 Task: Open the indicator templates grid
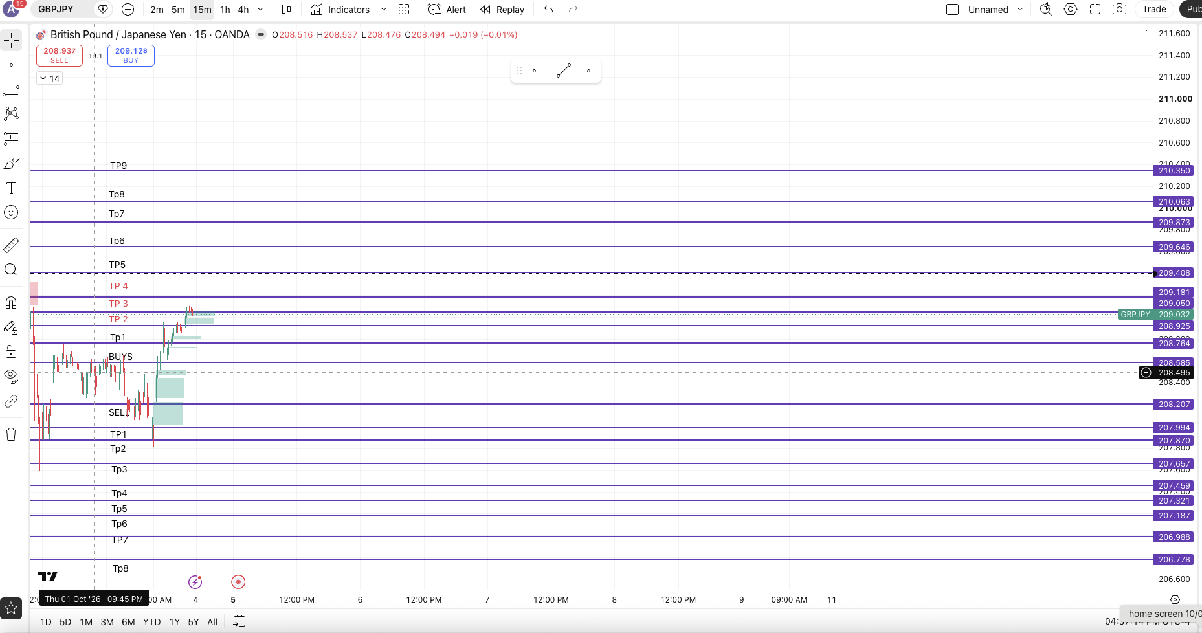pyautogui.click(x=404, y=9)
